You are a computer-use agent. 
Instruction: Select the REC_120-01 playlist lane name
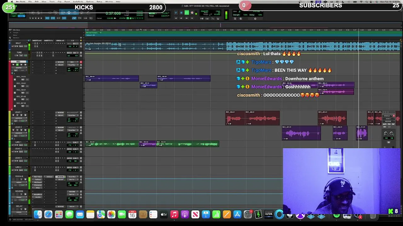[x=21, y=90]
